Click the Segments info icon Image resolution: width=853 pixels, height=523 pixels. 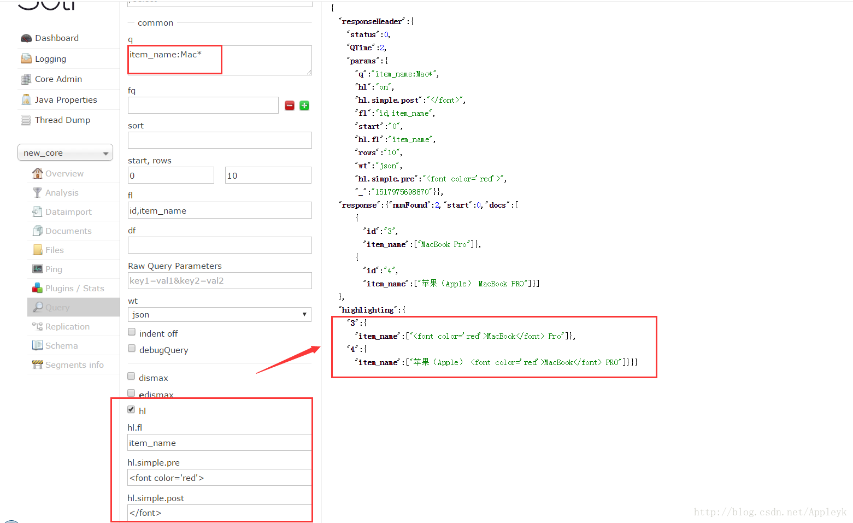tap(37, 365)
